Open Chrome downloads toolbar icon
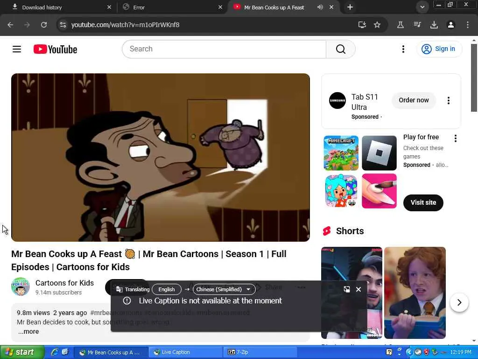 (434, 25)
